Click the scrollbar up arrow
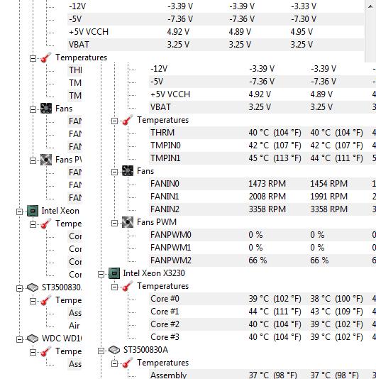The image size is (376, 379). [x=370, y=6]
